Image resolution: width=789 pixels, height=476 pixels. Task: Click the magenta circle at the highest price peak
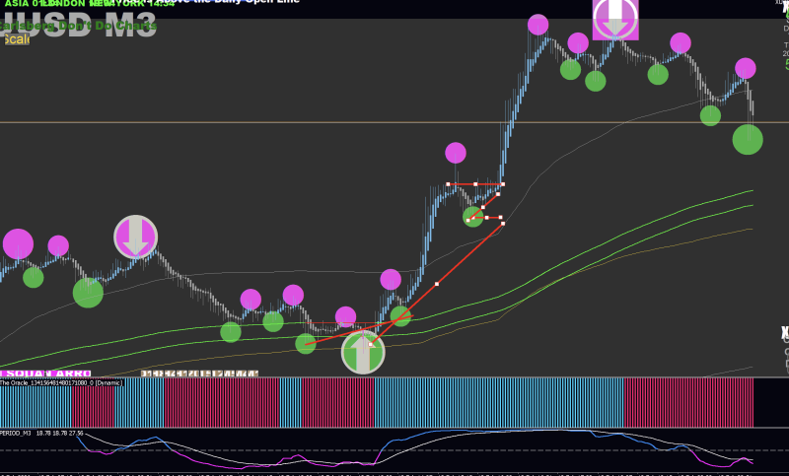pyautogui.click(x=538, y=25)
